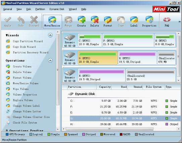
Task: Click the disk map scroll down arrow
Action: pos(179,80)
